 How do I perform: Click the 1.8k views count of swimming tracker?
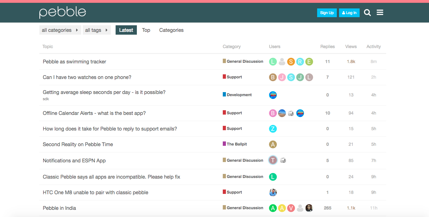click(351, 62)
